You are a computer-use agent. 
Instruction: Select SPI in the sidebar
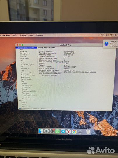(x=22, y=67)
